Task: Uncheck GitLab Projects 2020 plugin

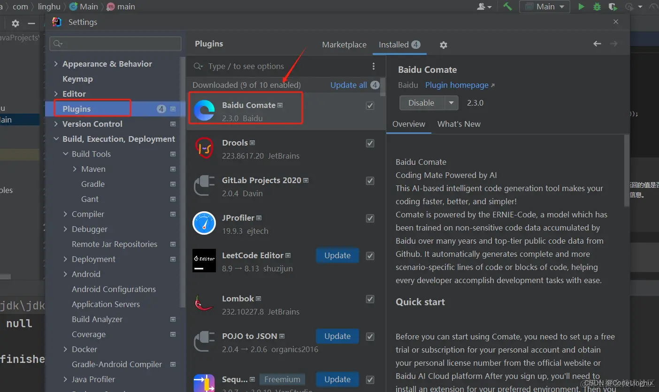Action: (x=370, y=181)
